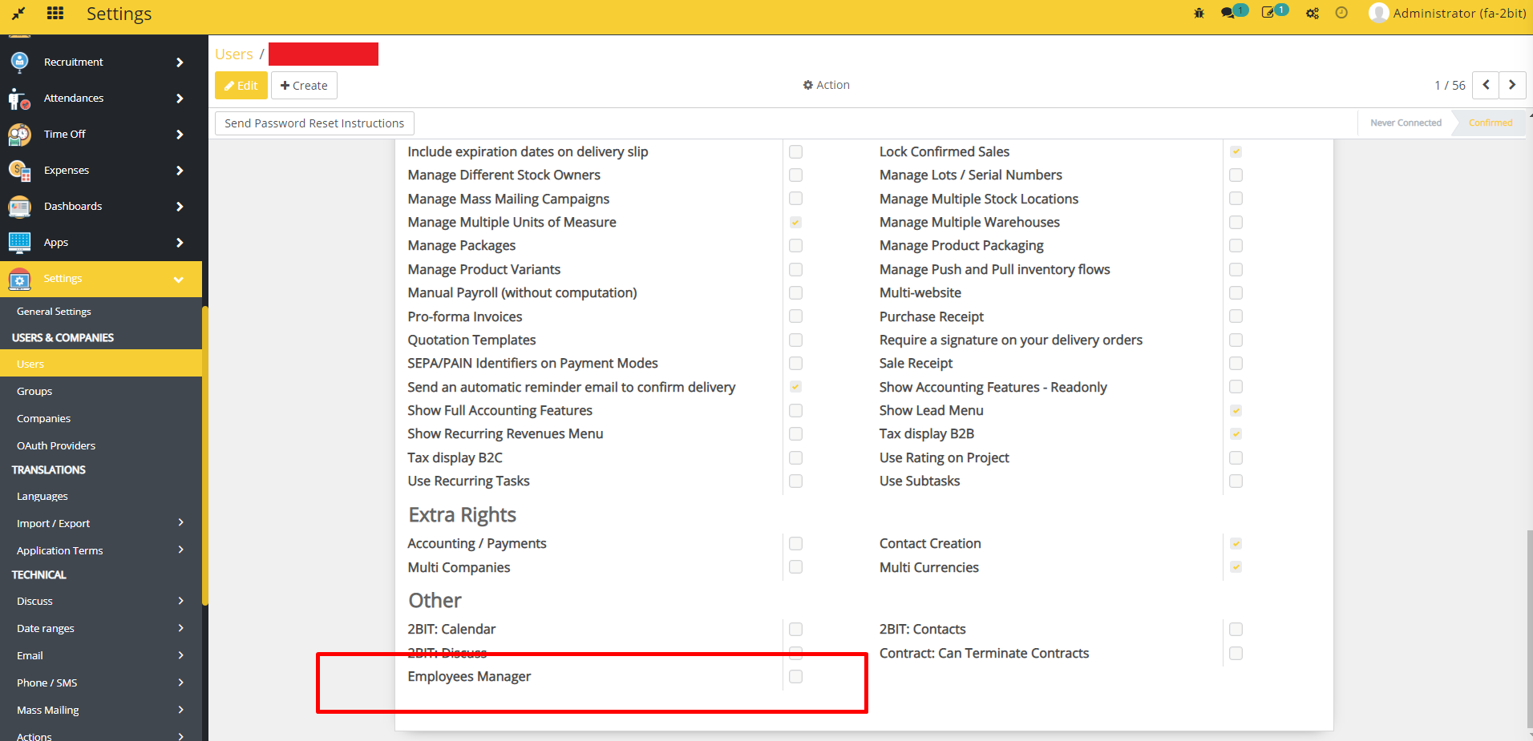
Task: Open the apps grid menu
Action: 55,14
